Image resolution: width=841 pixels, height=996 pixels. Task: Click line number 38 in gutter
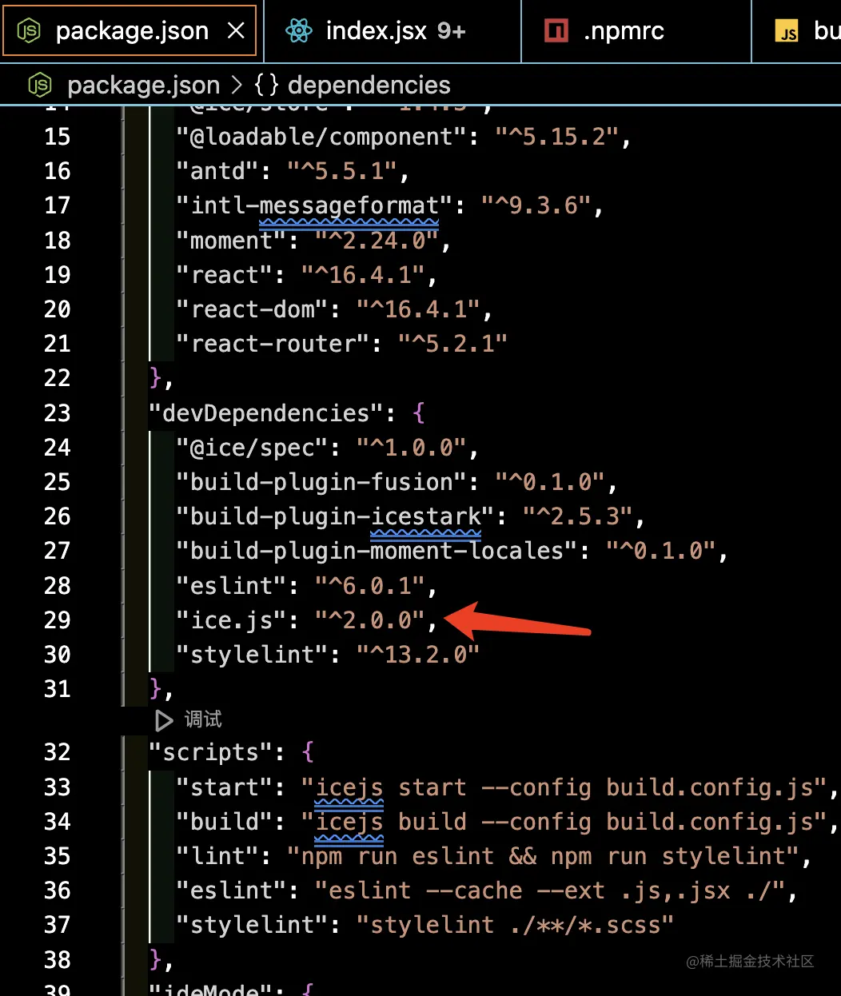pyautogui.click(x=58, y=959)
